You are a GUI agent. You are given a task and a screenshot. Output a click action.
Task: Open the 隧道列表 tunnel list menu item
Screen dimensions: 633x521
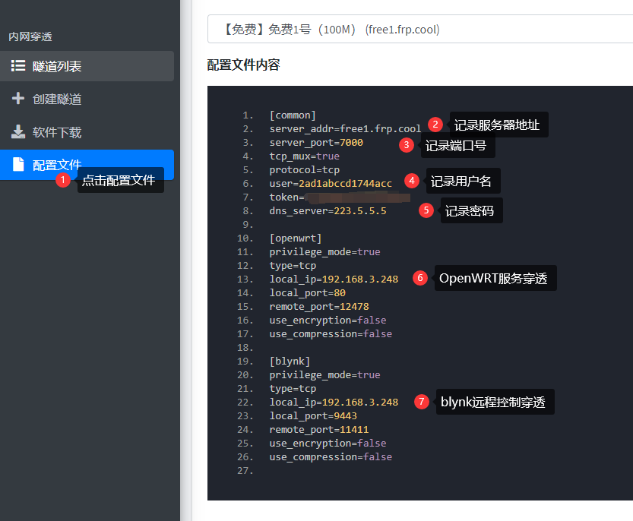87,66
